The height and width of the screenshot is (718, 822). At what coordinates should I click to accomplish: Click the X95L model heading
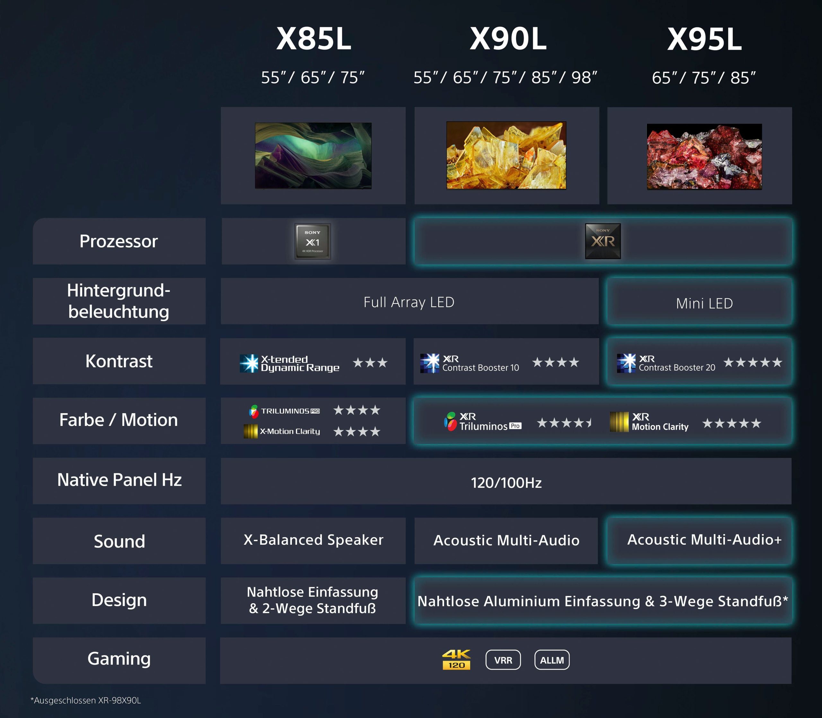704,39
